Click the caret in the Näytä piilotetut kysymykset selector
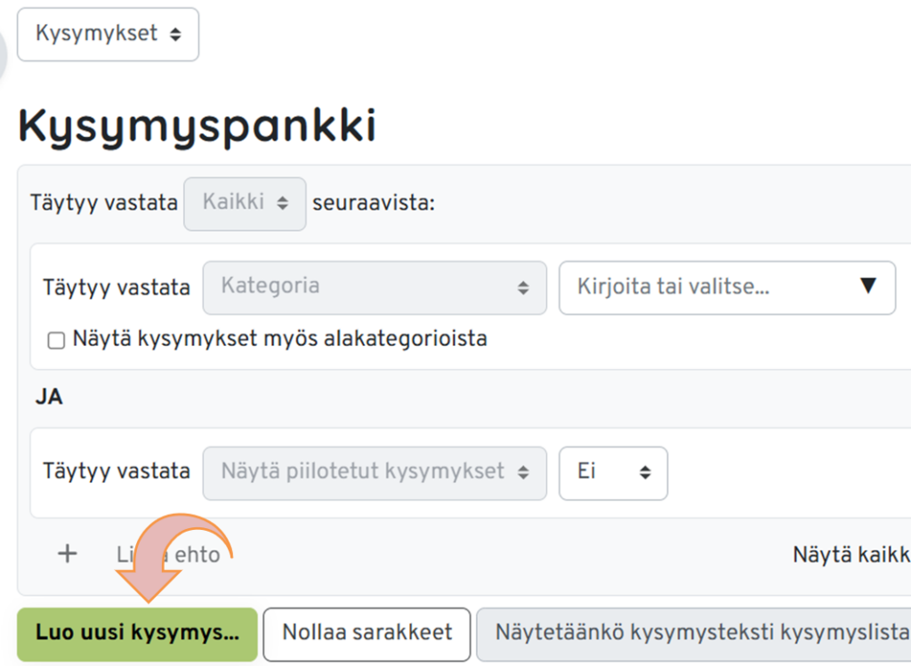This screenshot has height=666, width=911. (522, 472)
